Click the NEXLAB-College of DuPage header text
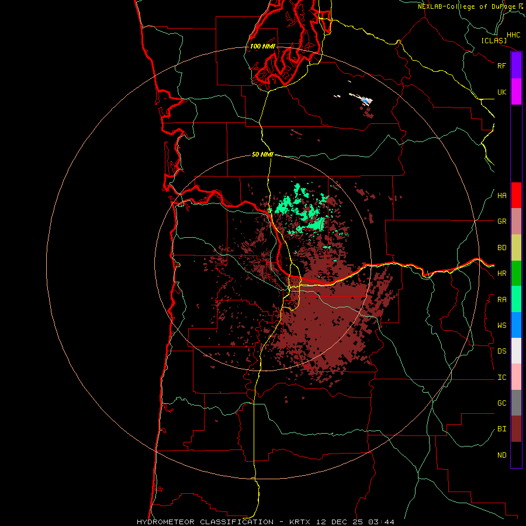The image size is (526, 526). (x=466, y=6)
